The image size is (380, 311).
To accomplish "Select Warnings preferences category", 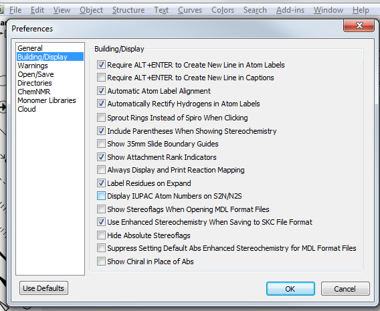I will coord(50,66).
